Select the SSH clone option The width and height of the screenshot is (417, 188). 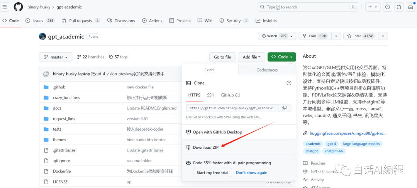pos(211,95)
